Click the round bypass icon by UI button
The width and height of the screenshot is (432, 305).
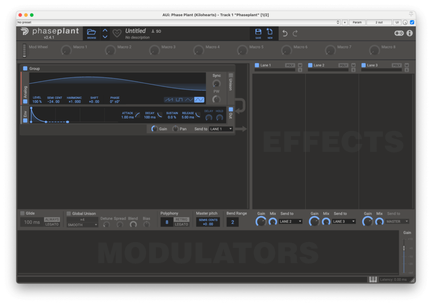coord(405,22)
